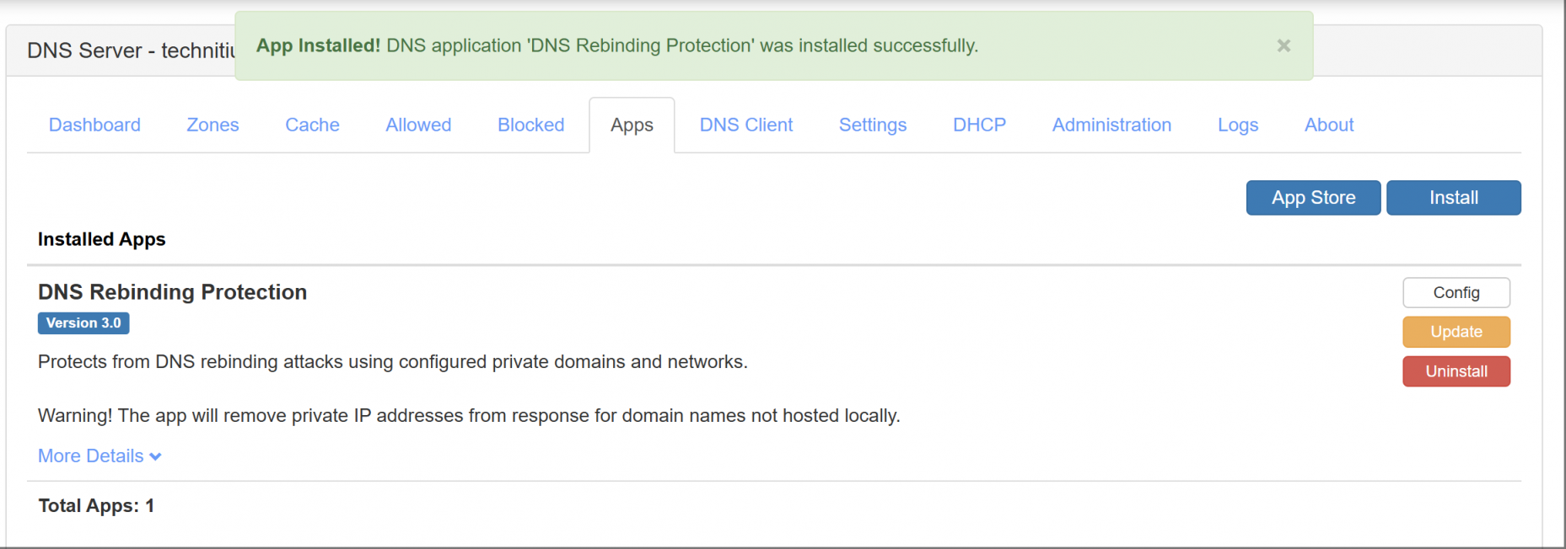Expand More Details for DNS Rebinding Protection
Viewport: 1566px width, 549px height.
pyautogui.click(x=90, y=456)
